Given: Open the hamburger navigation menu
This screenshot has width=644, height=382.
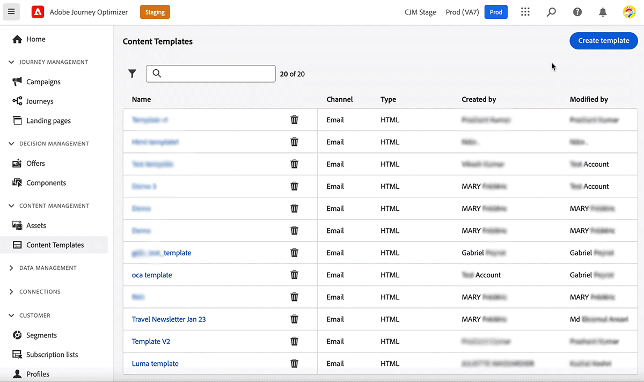Looking at the screenshot, I should pyautogui.click(x=11, y=12).
